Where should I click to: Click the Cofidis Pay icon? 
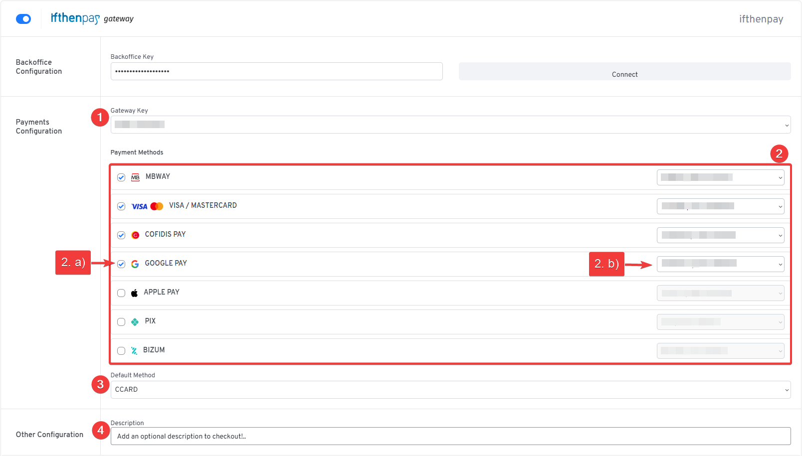(x=135, y=235)
